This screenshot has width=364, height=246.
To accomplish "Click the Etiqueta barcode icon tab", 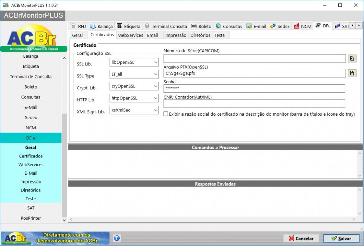I will pos(128,26).
